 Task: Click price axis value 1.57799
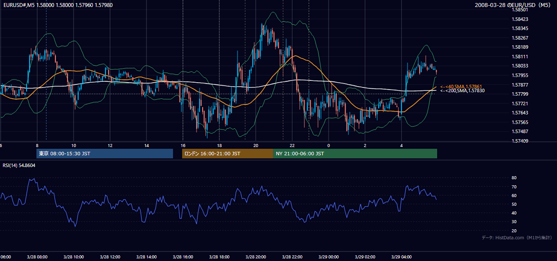520,94
